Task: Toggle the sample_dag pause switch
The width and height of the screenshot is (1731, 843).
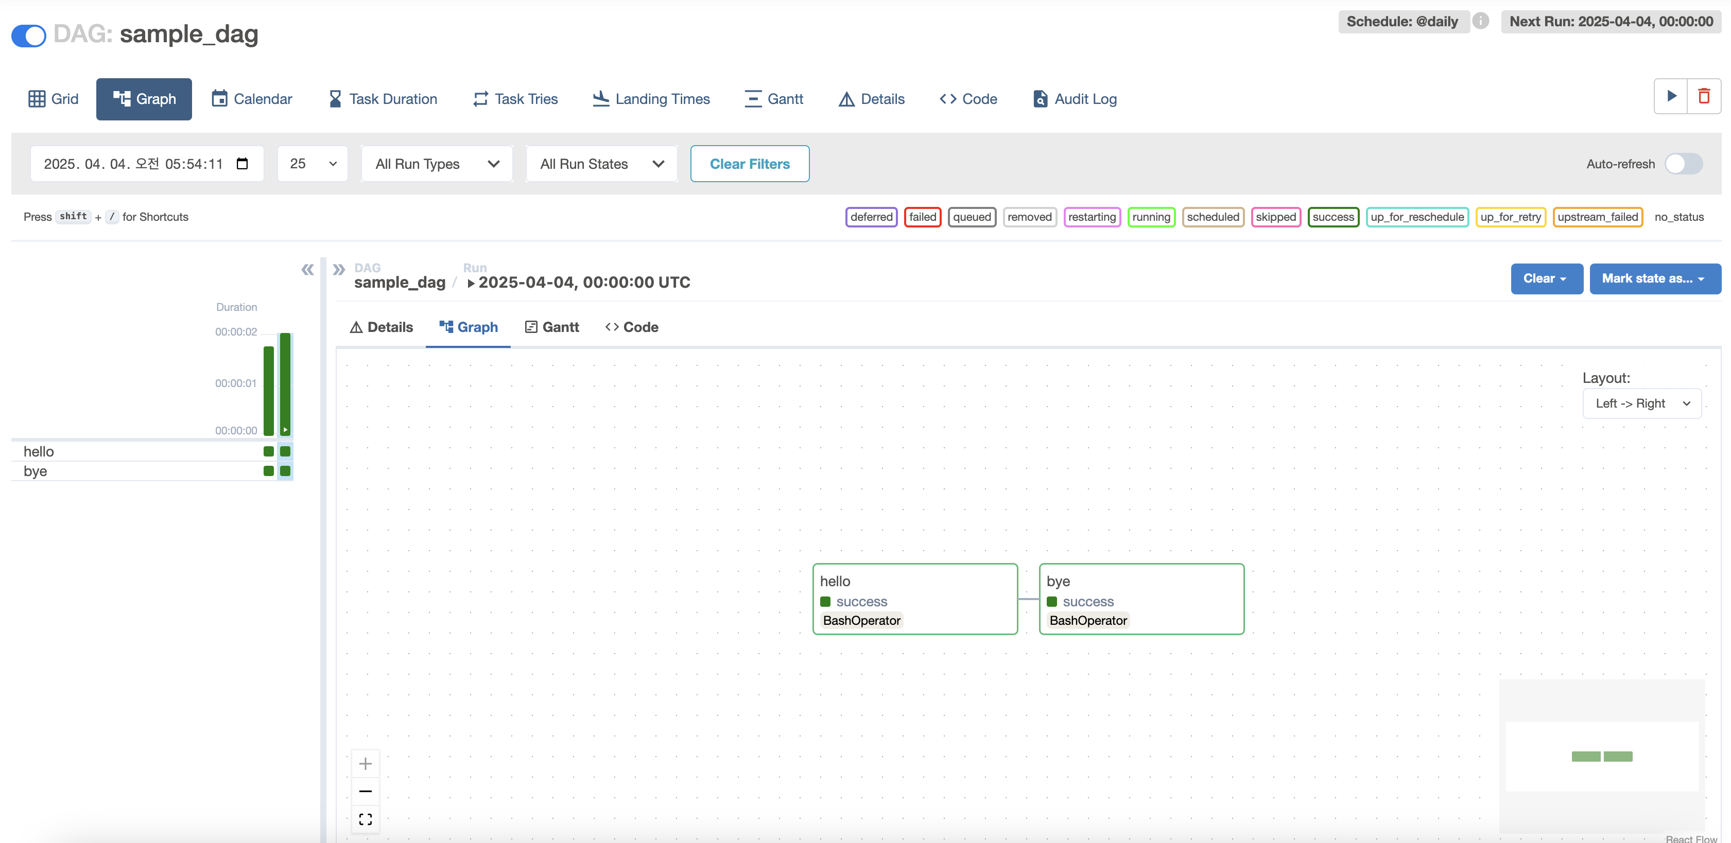Action: (29, 35)
